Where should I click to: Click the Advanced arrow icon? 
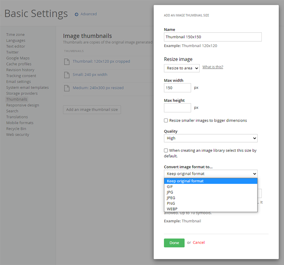[77, 14]
